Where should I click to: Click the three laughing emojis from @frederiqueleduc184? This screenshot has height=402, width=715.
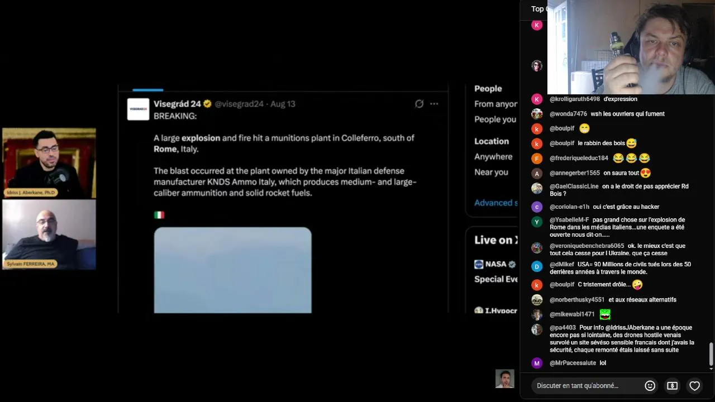click(631, 158)
